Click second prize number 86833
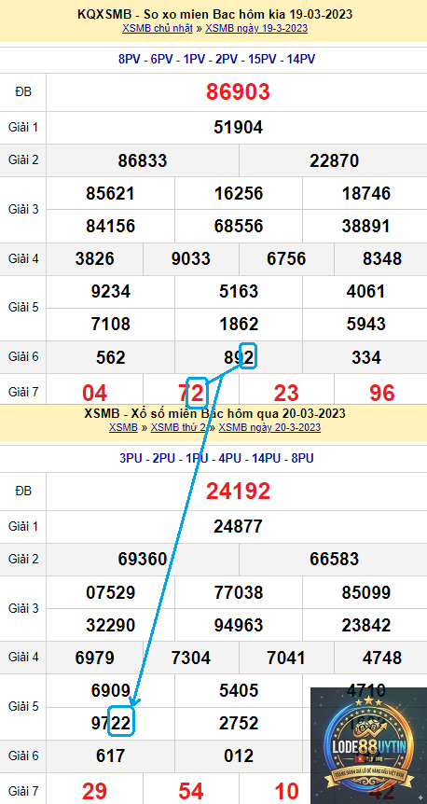 [143, 160]
